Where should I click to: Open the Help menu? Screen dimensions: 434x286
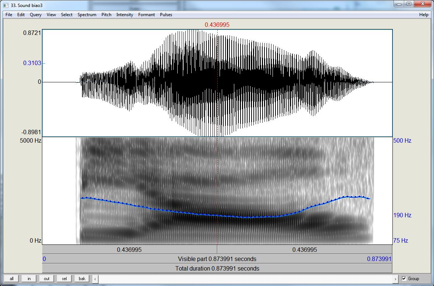(424, 15)
